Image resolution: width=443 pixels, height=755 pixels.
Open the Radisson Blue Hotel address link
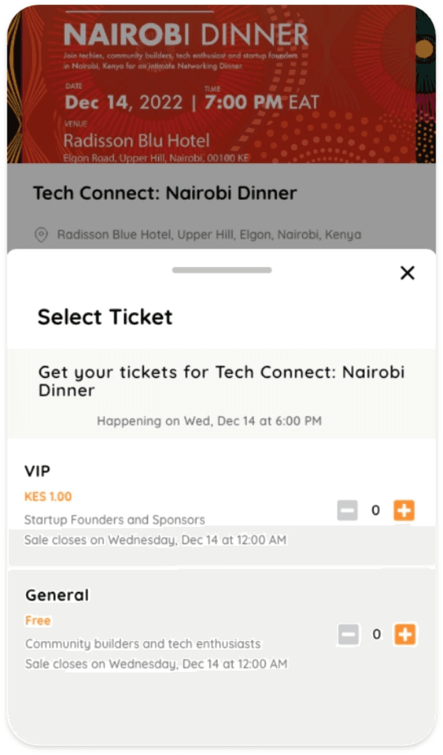pyautogui.click(x=209, y=234)
